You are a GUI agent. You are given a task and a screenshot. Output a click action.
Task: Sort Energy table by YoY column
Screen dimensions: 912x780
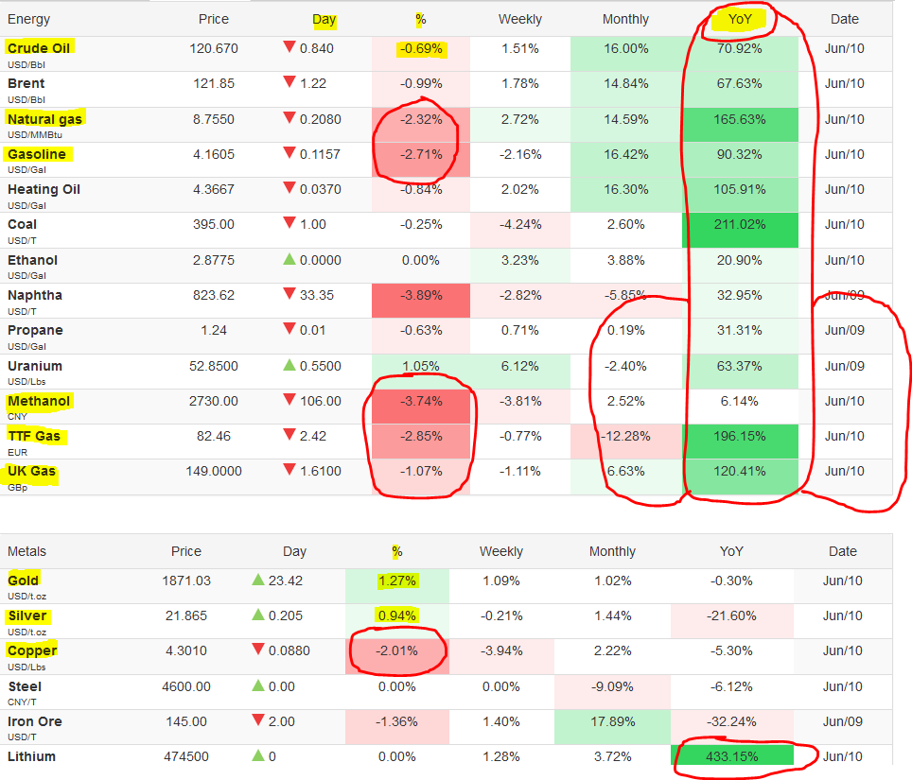[x=740, y=19]
